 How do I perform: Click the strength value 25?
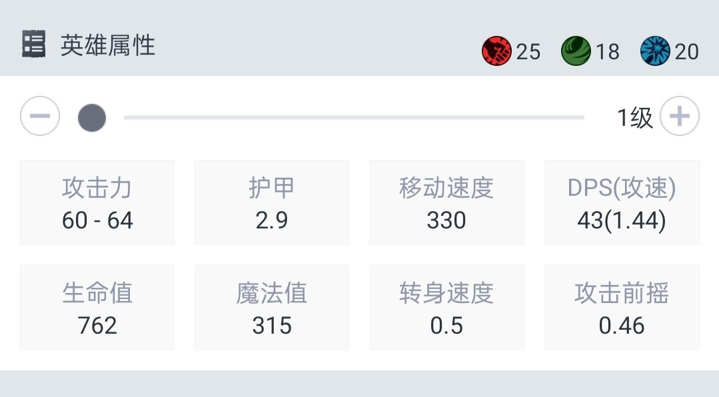click(528, 52)
